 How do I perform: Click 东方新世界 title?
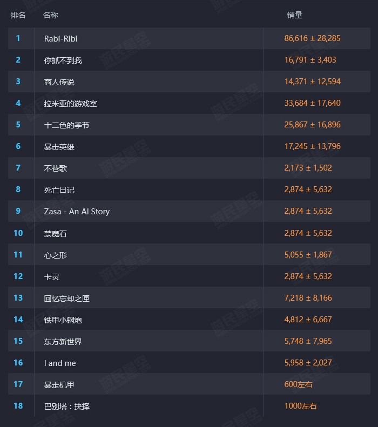tap(63, 342)
